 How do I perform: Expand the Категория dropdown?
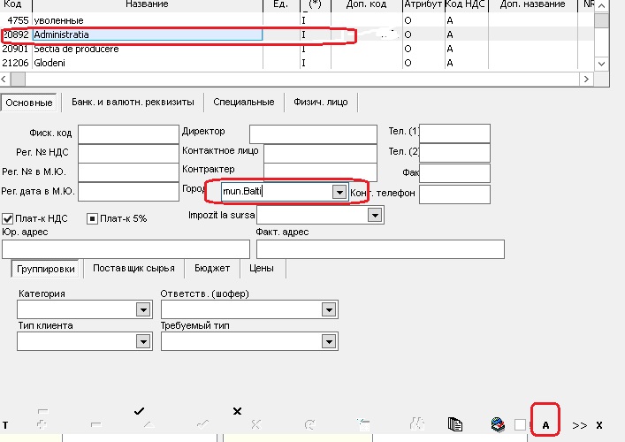coord(143,309)
